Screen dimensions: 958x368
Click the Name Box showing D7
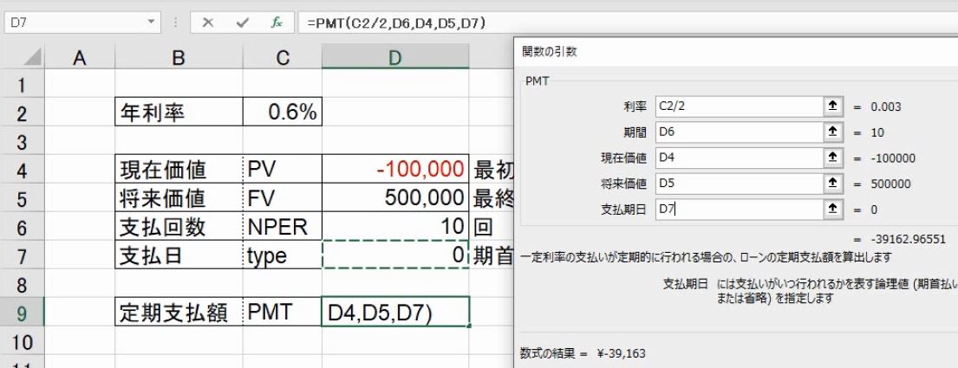[x=76, y=23]
